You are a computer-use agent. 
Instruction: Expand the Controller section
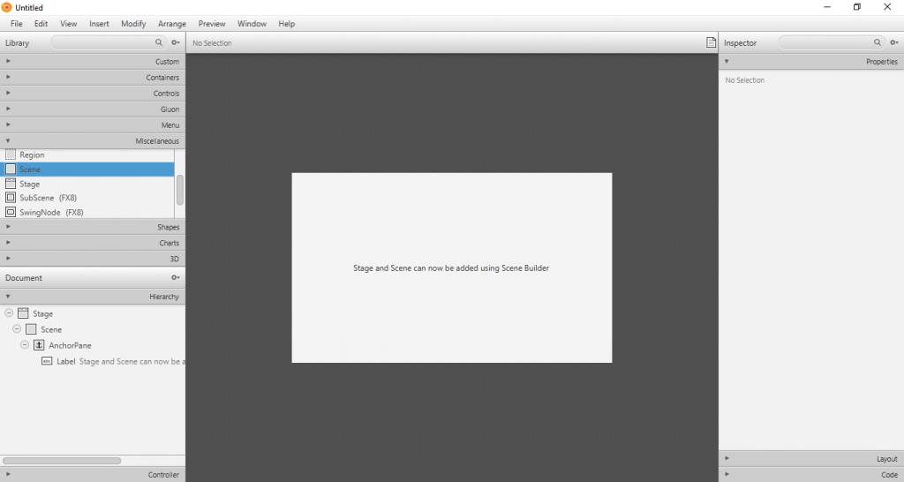[92, 475]
